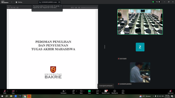Click the Meeting tab in title bar
Screen dimensions: 175x98
tap(19, 2)
